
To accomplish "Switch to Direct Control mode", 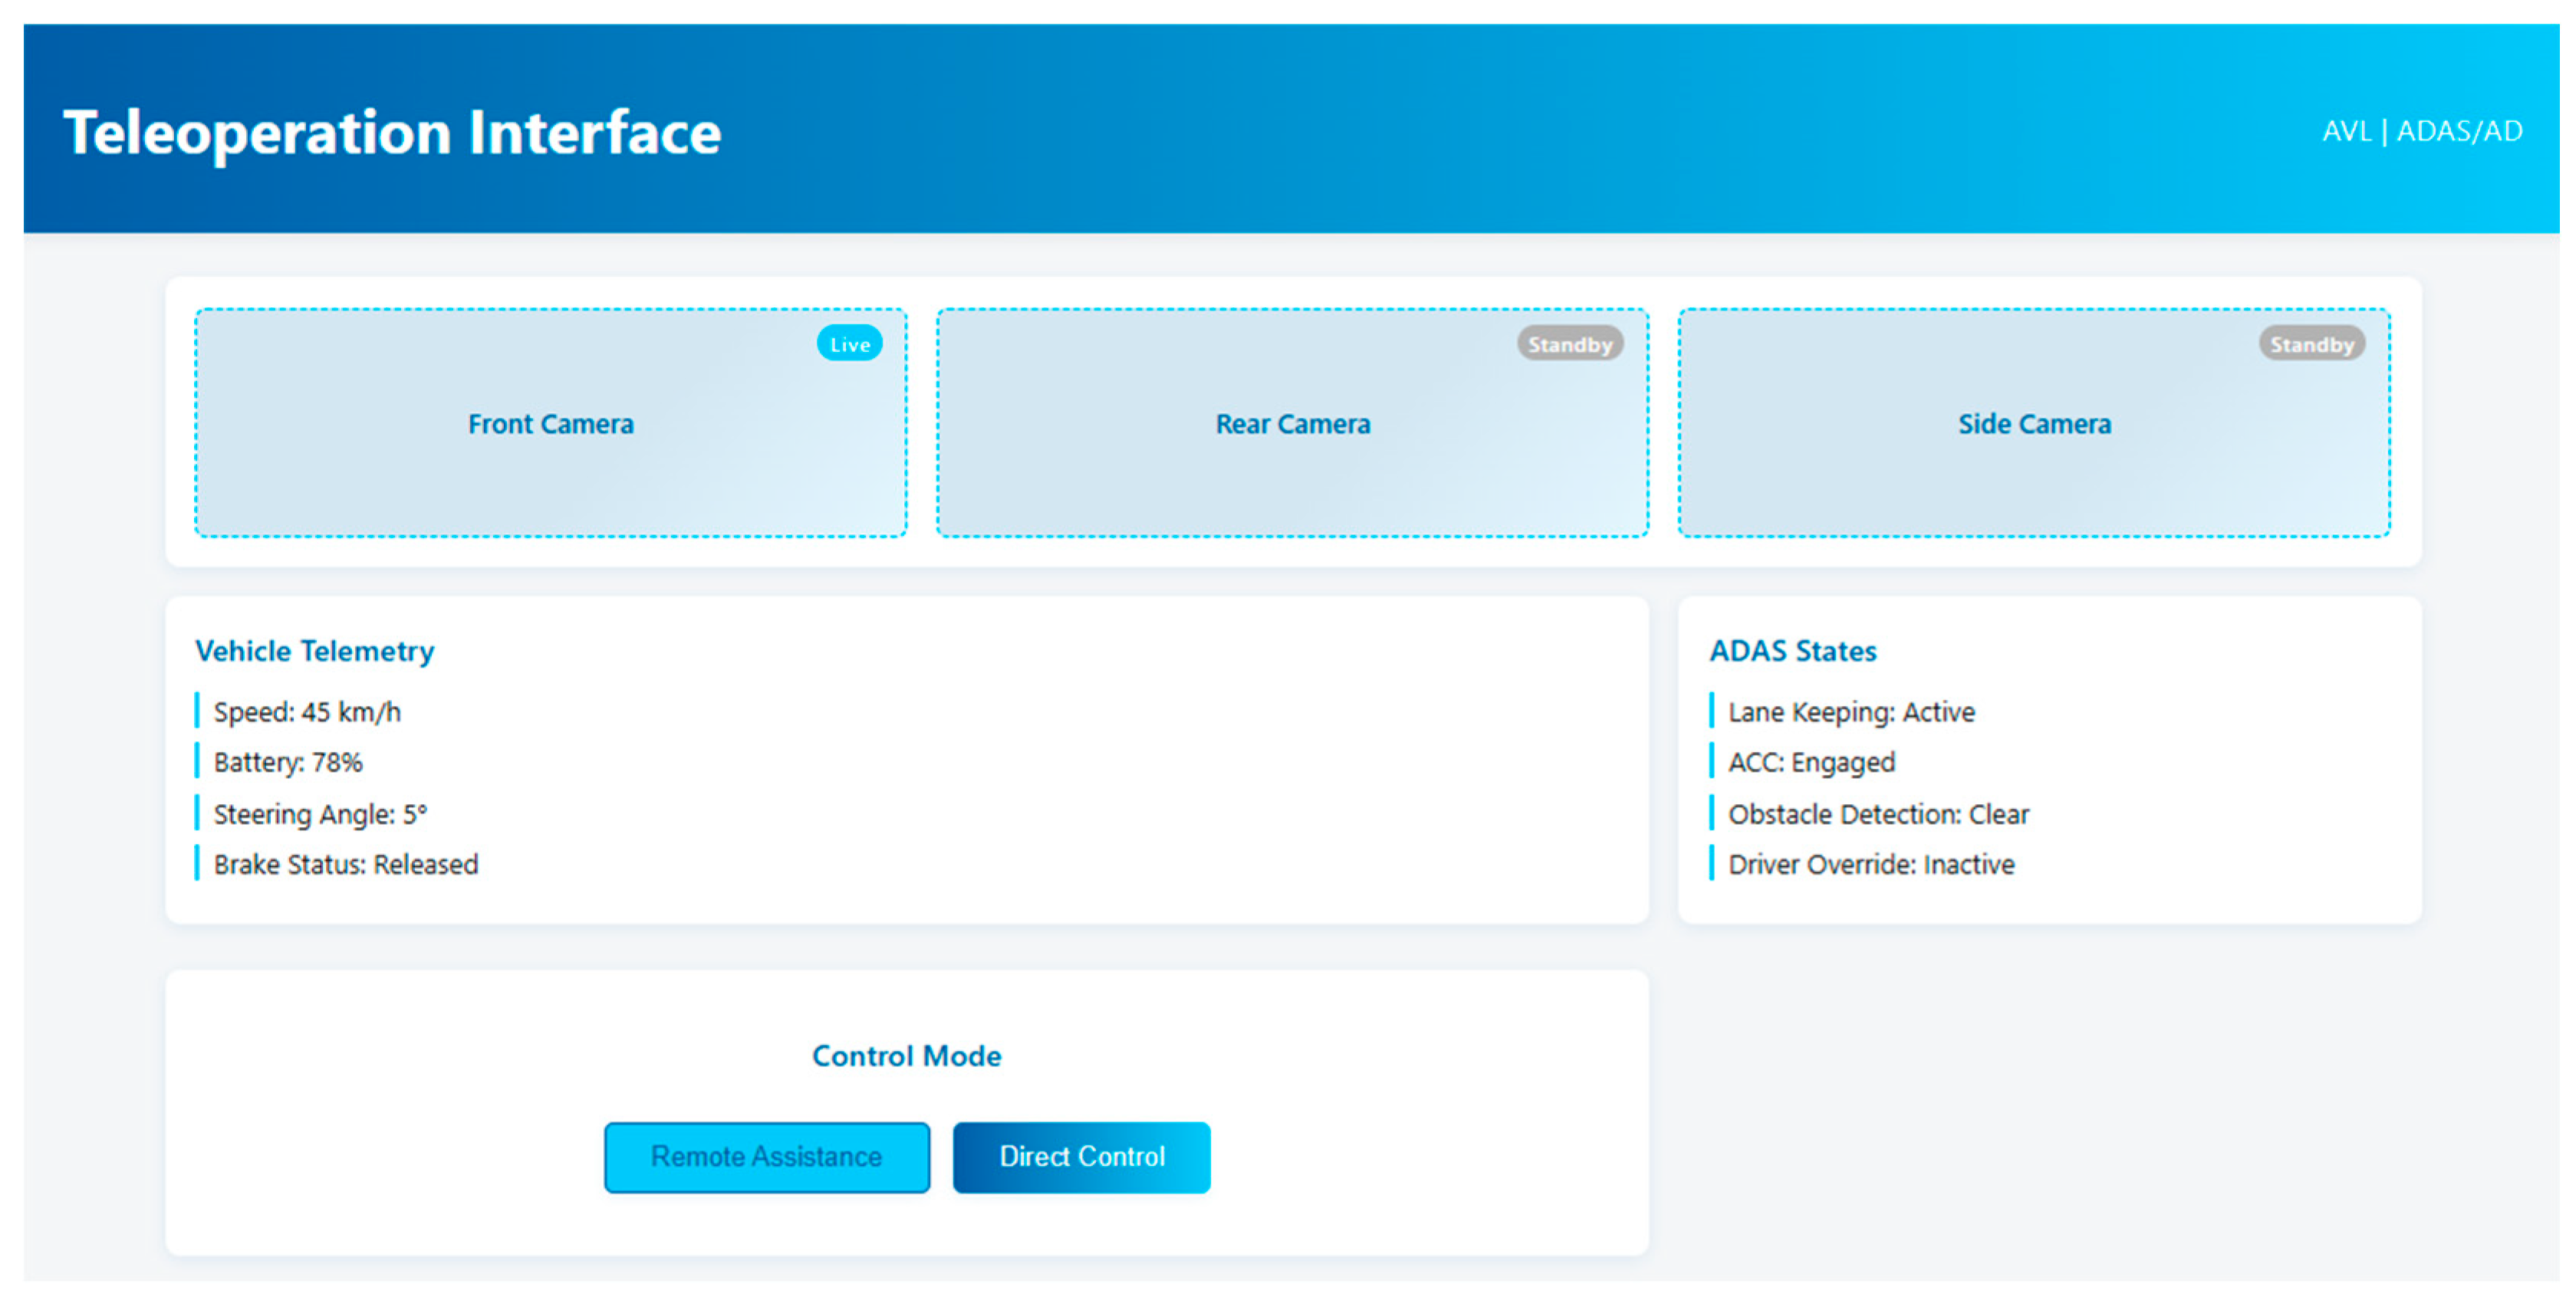I will 1081,1156.
